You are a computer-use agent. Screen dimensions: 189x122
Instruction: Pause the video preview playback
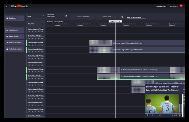pos(148,115)
